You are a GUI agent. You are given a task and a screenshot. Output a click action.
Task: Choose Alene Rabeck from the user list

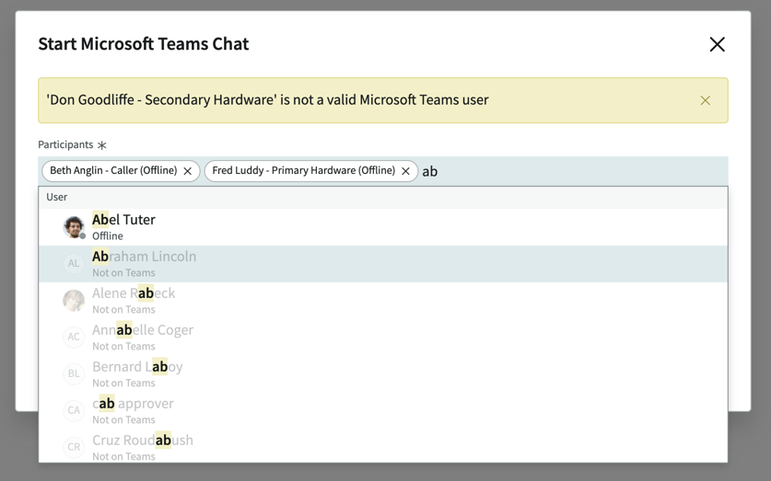tap(383, 301)
